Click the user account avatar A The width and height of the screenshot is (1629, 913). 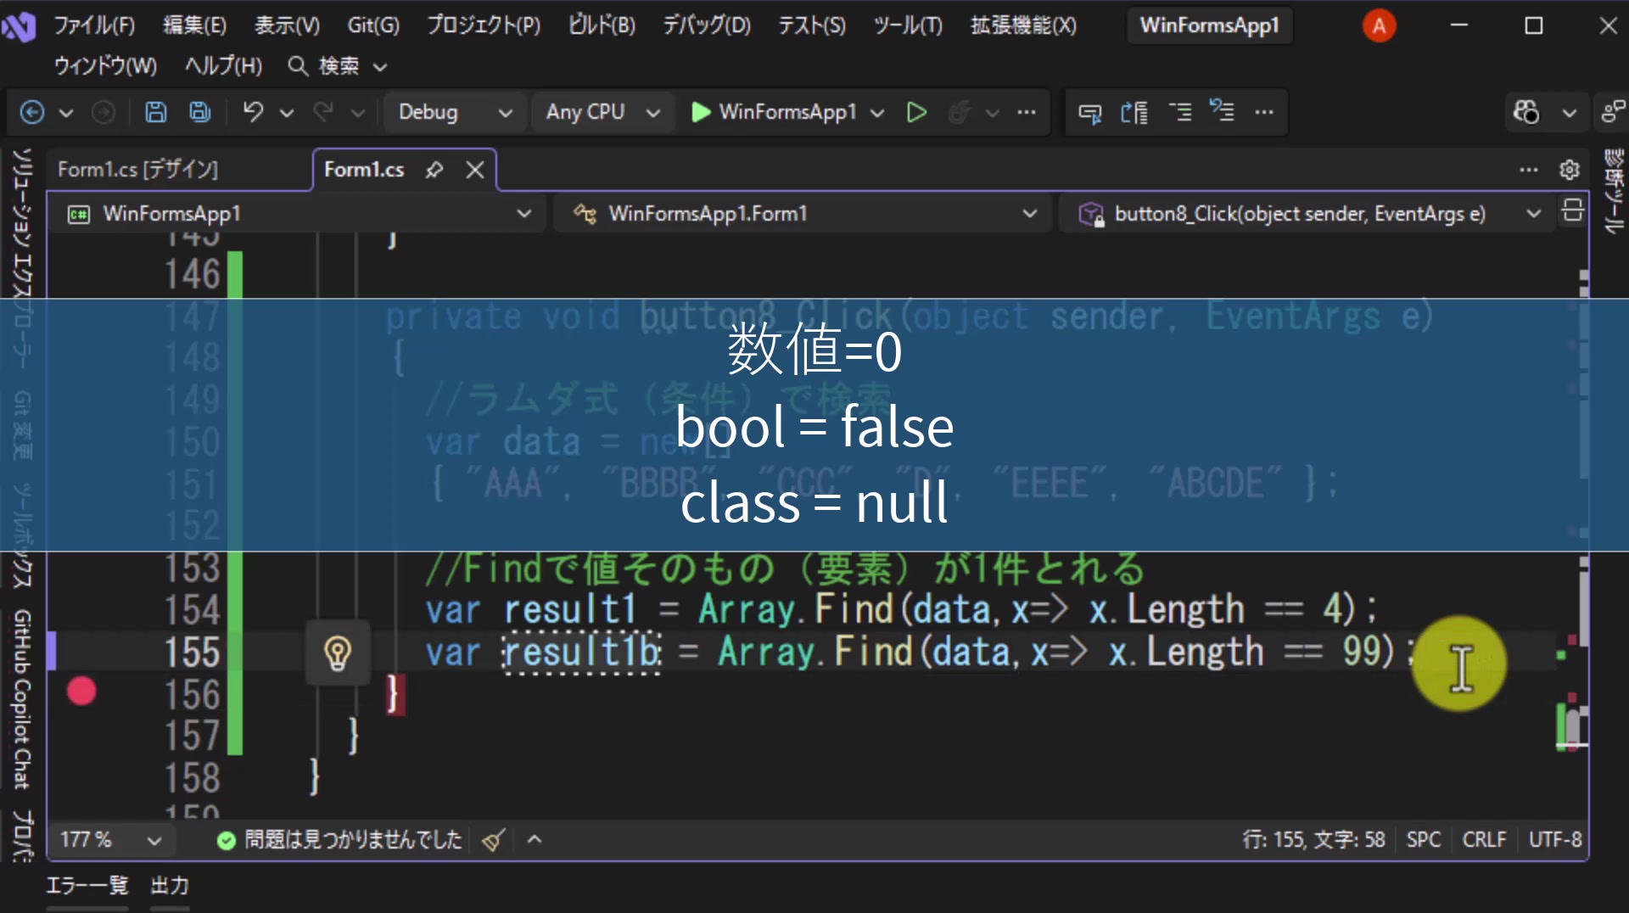[1380, 25]
